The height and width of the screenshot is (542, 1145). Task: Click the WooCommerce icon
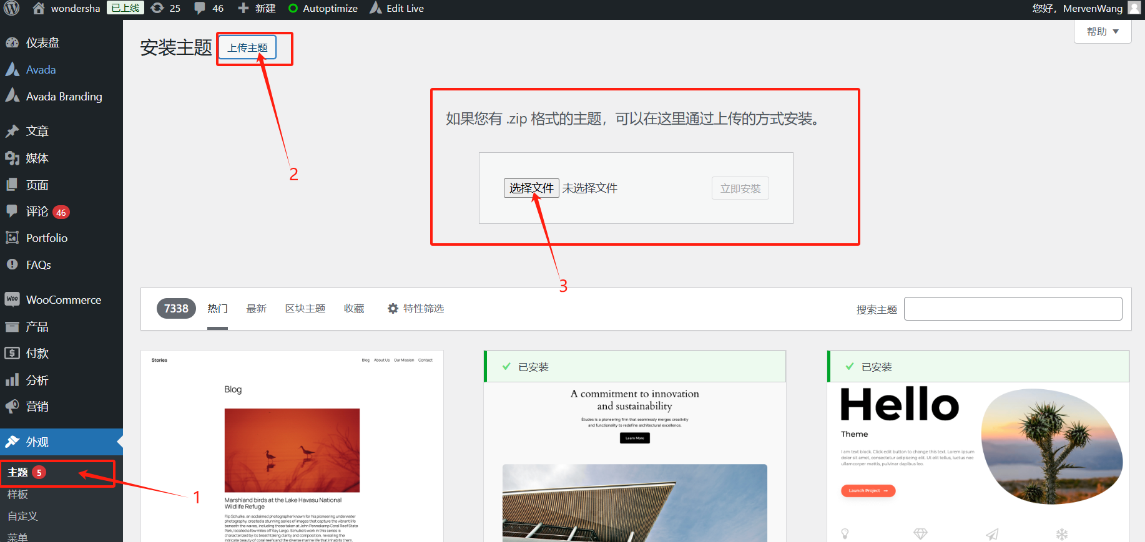12,299
